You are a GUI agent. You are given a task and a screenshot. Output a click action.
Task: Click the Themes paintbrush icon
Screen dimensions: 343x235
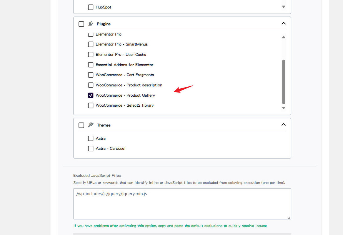click(x=91, y=125)
